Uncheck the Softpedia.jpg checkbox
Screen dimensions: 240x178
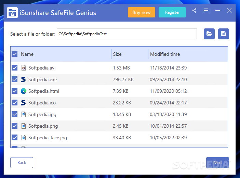15,114
